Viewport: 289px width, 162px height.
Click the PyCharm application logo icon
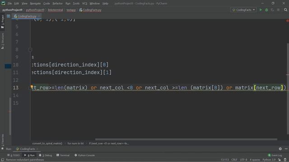pos(3,3)
